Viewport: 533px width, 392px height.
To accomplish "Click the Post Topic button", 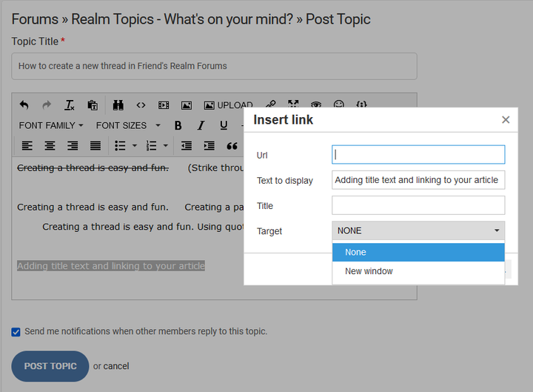I will point(50,366).
